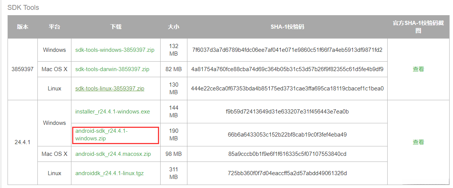Click the checksum starting with 725bb360
The width and height of the screenshot is (453, 188).
point(287,173)
